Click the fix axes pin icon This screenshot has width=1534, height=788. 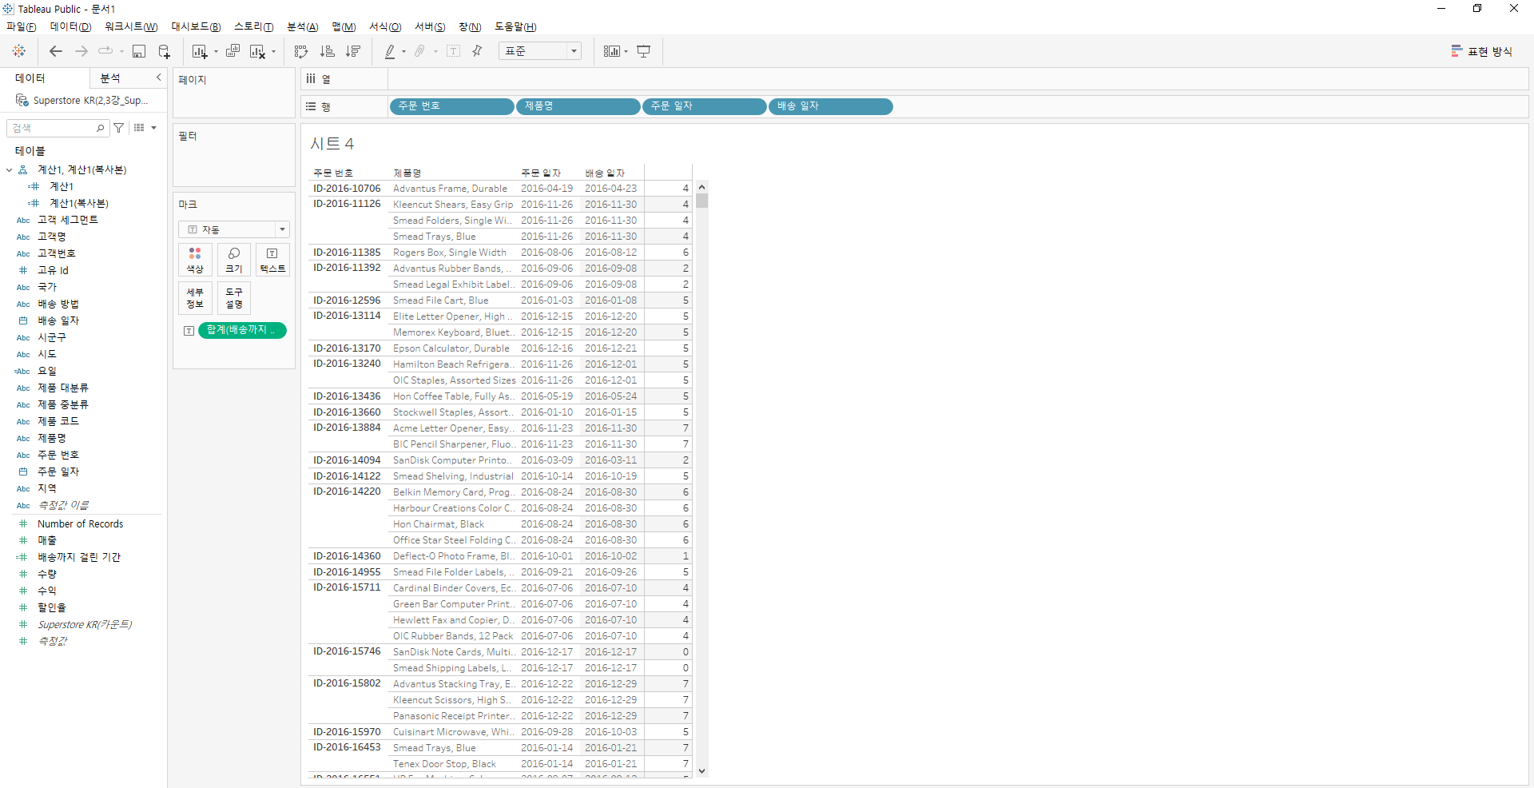[x=477, y=51]
